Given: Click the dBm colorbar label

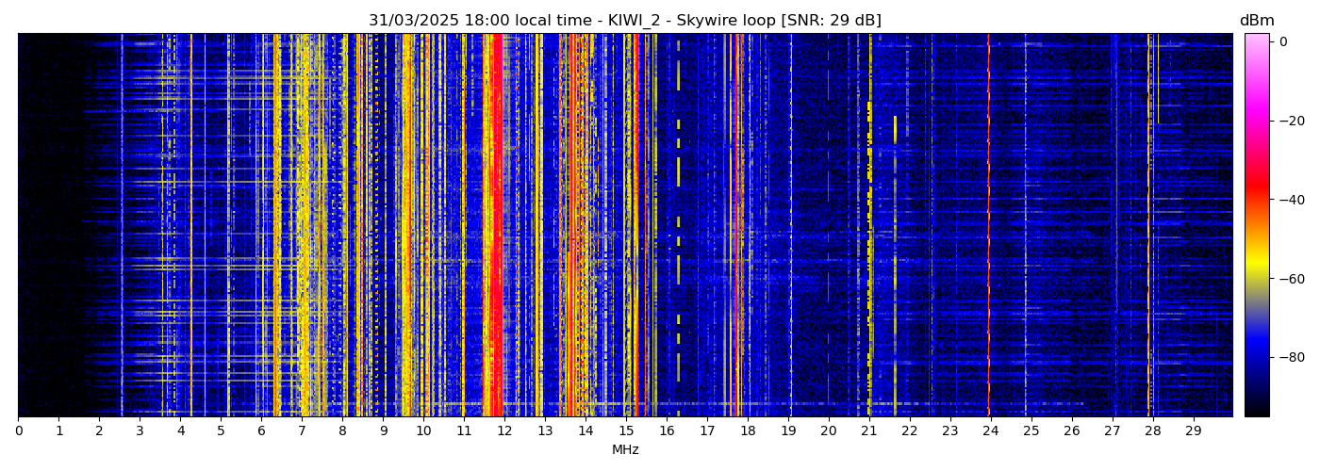Looking at the screenshot, I should coord(1256,21).
